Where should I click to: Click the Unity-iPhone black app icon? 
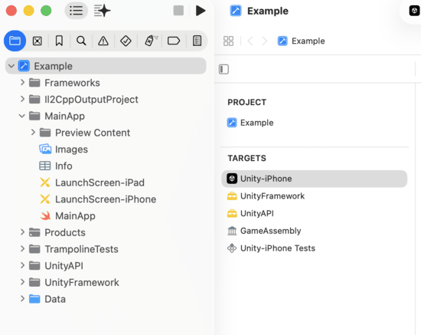[x=232, y=179]
